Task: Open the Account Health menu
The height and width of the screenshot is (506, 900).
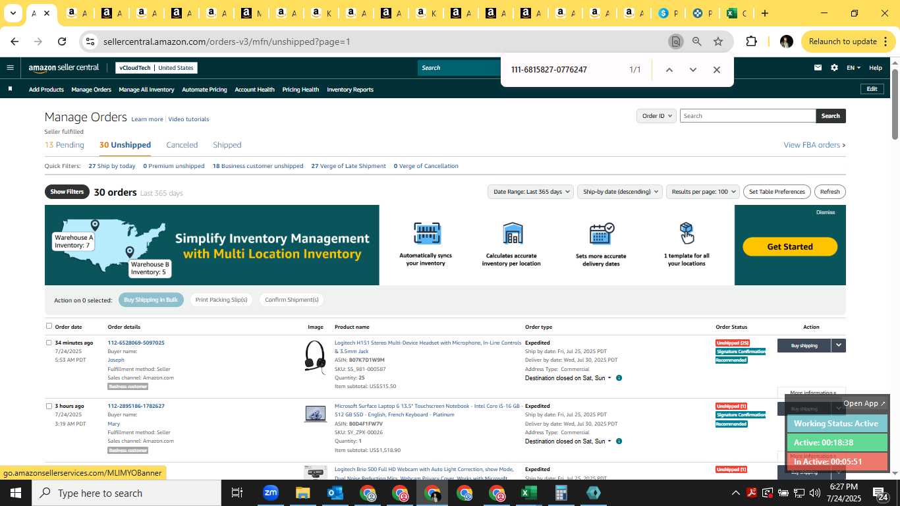Action: pyautogui.click(x=254, y=90)
